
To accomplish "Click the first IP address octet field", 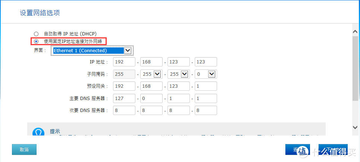I will tap(124, 62).
